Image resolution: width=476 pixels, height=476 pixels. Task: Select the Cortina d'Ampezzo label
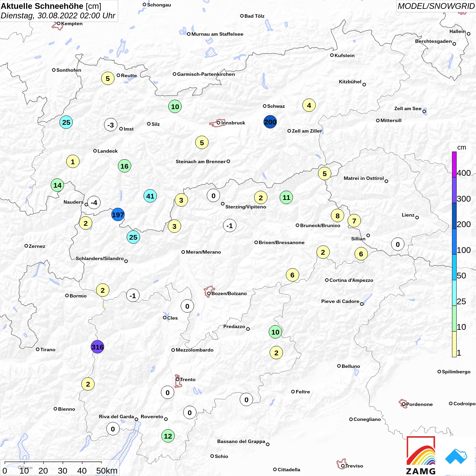pos(351,280)
